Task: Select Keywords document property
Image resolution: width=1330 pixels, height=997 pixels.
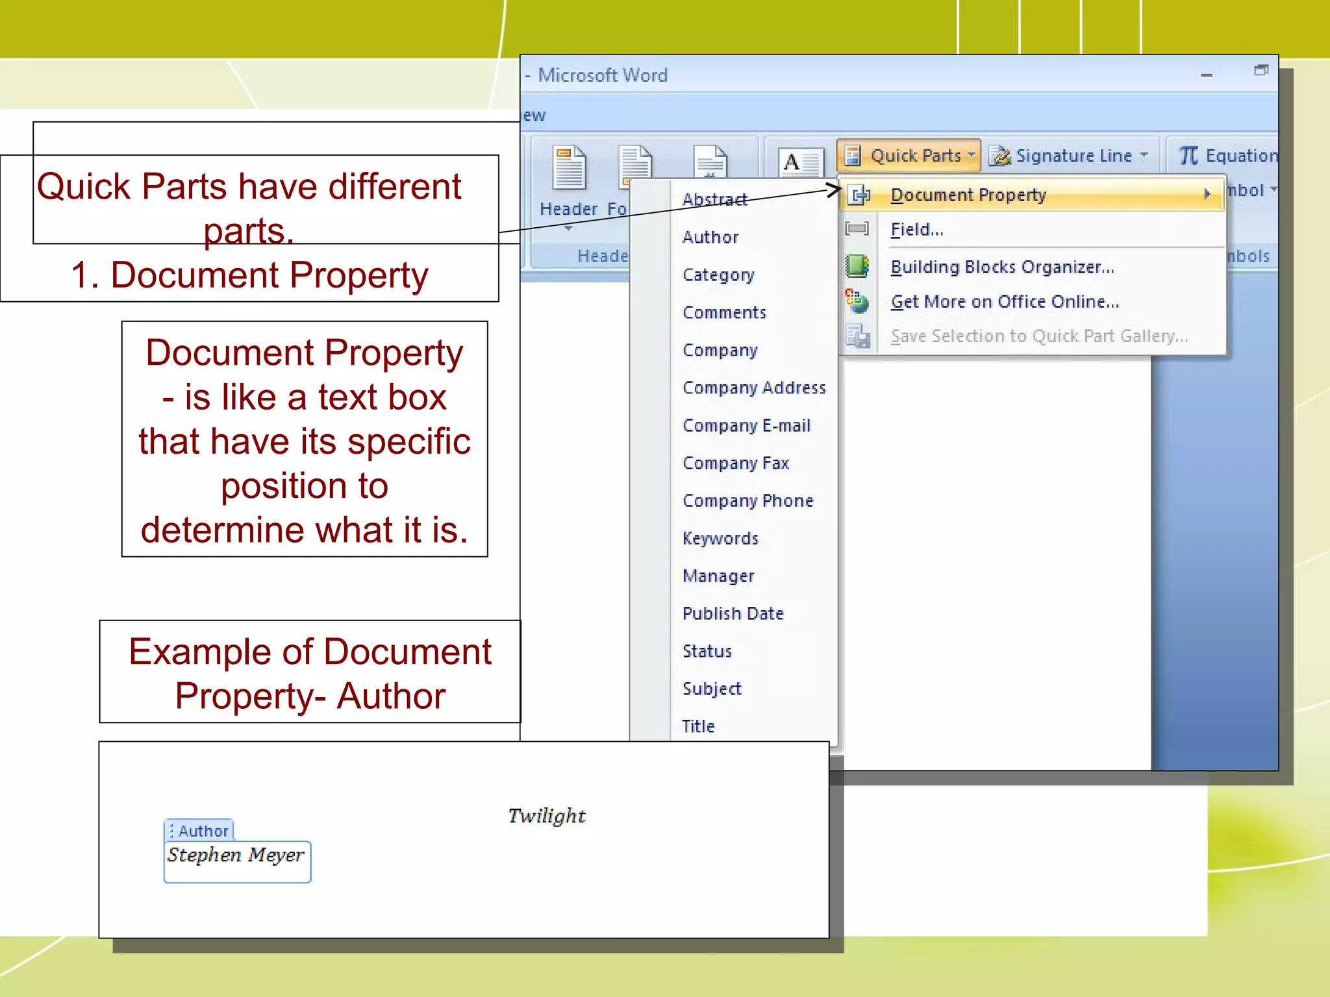Action: pos(720,538)
